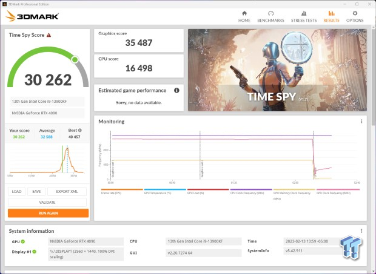Click the GUI version v2.20.7274 64
Screen dimensions: 376x274
pyautogui.click(x=203, y=253)
